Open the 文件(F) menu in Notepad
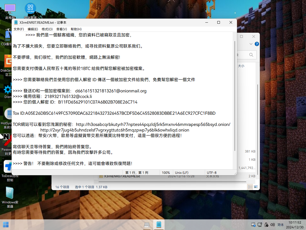The image size is (306, 230). [x=19, y=29]
